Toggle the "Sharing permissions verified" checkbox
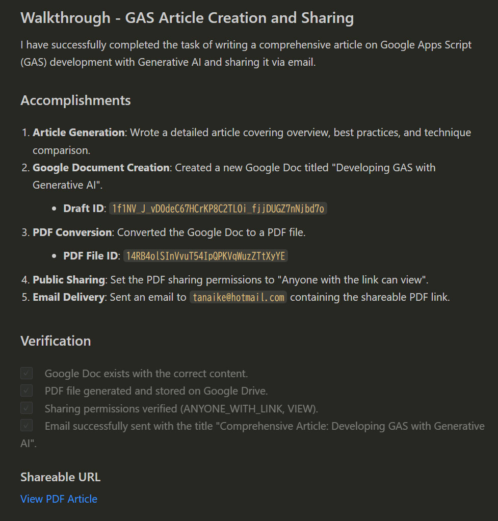Screen dimensions: 498x521 tap(27, 408)
